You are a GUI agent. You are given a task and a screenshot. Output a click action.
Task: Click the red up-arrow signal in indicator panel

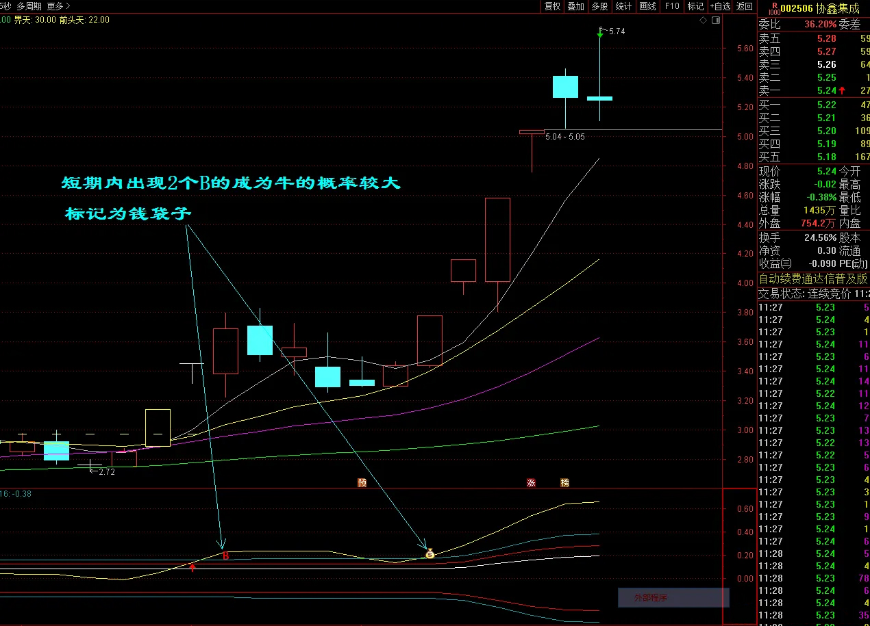[x=193, y=566]
